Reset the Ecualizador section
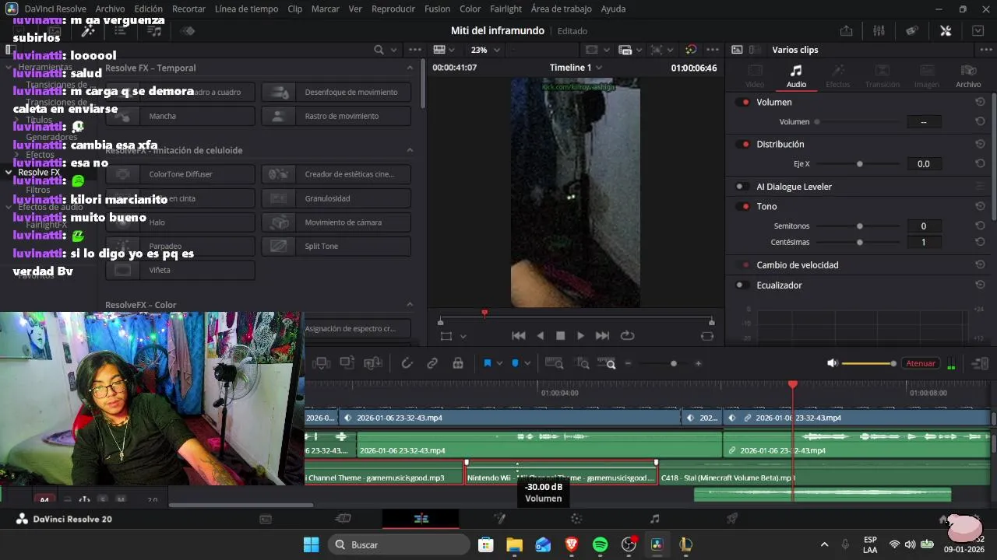997x560 pixels. tap(980, 285)
